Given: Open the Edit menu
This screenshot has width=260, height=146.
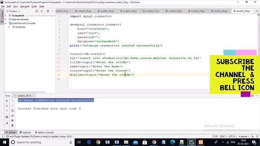Looking at the screenshot, I should 9,6.
